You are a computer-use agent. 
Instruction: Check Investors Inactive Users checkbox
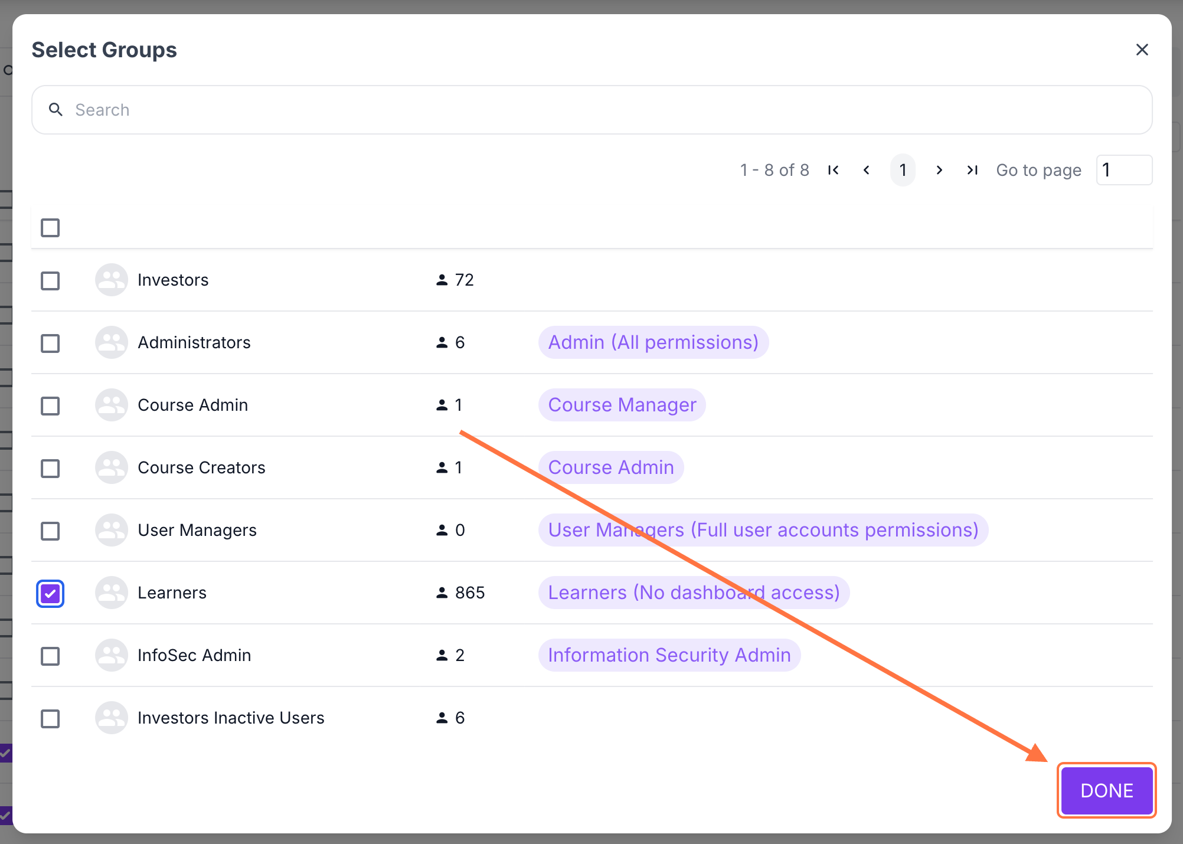point(50,718)
